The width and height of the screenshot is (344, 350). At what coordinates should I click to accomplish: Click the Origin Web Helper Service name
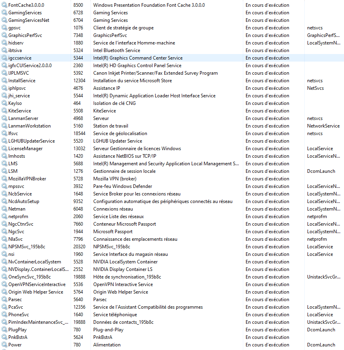[36, 292]
